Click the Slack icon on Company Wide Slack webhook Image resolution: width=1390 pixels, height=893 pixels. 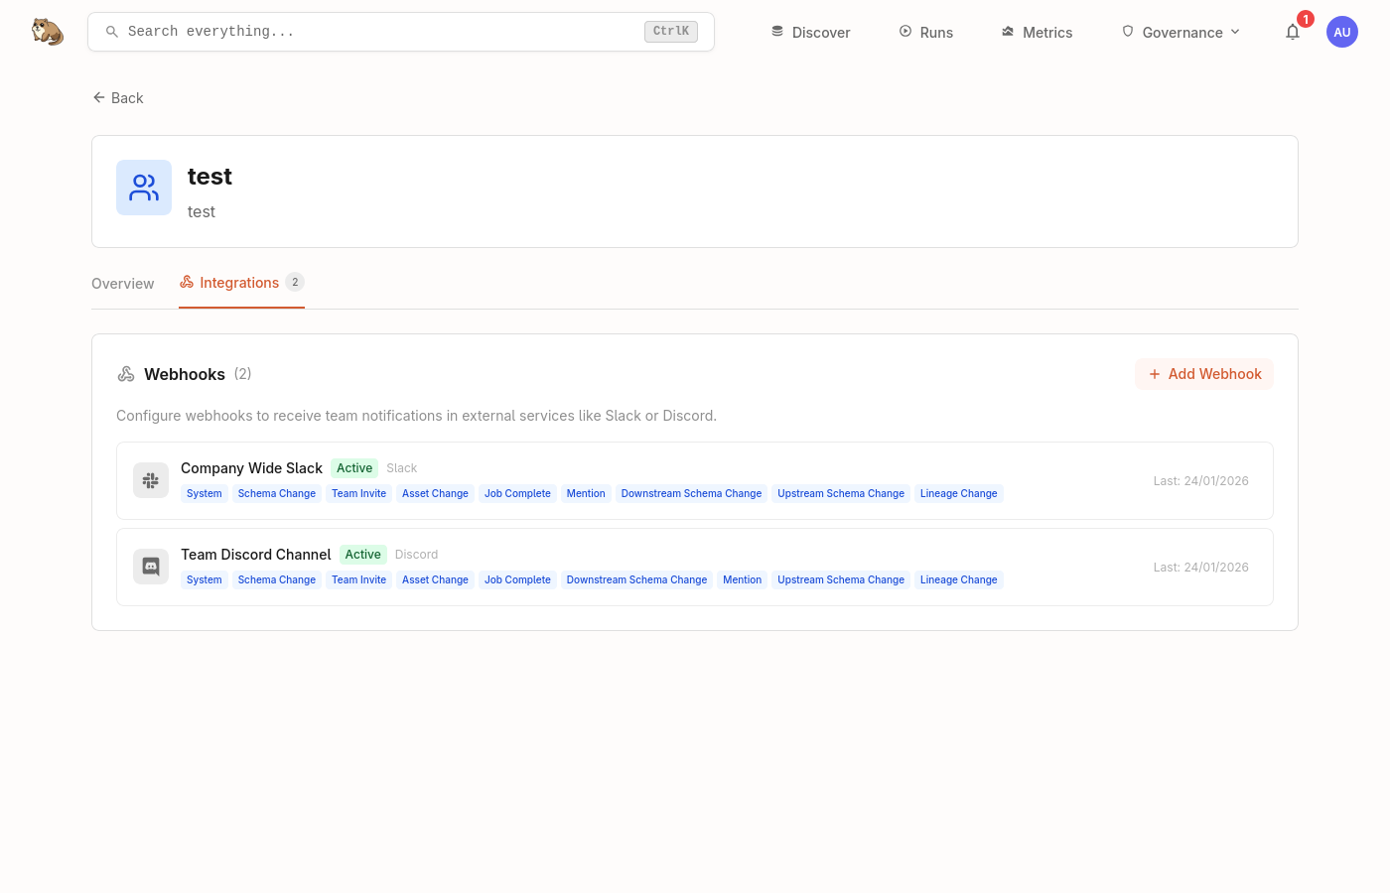click(150, 480)
